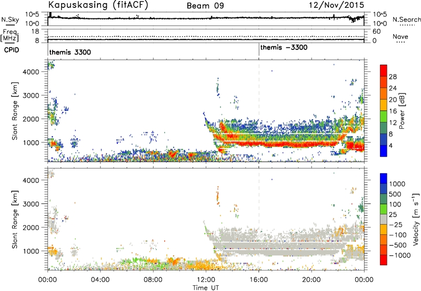Click the "16" tick on the power scale

coord(393,111)
